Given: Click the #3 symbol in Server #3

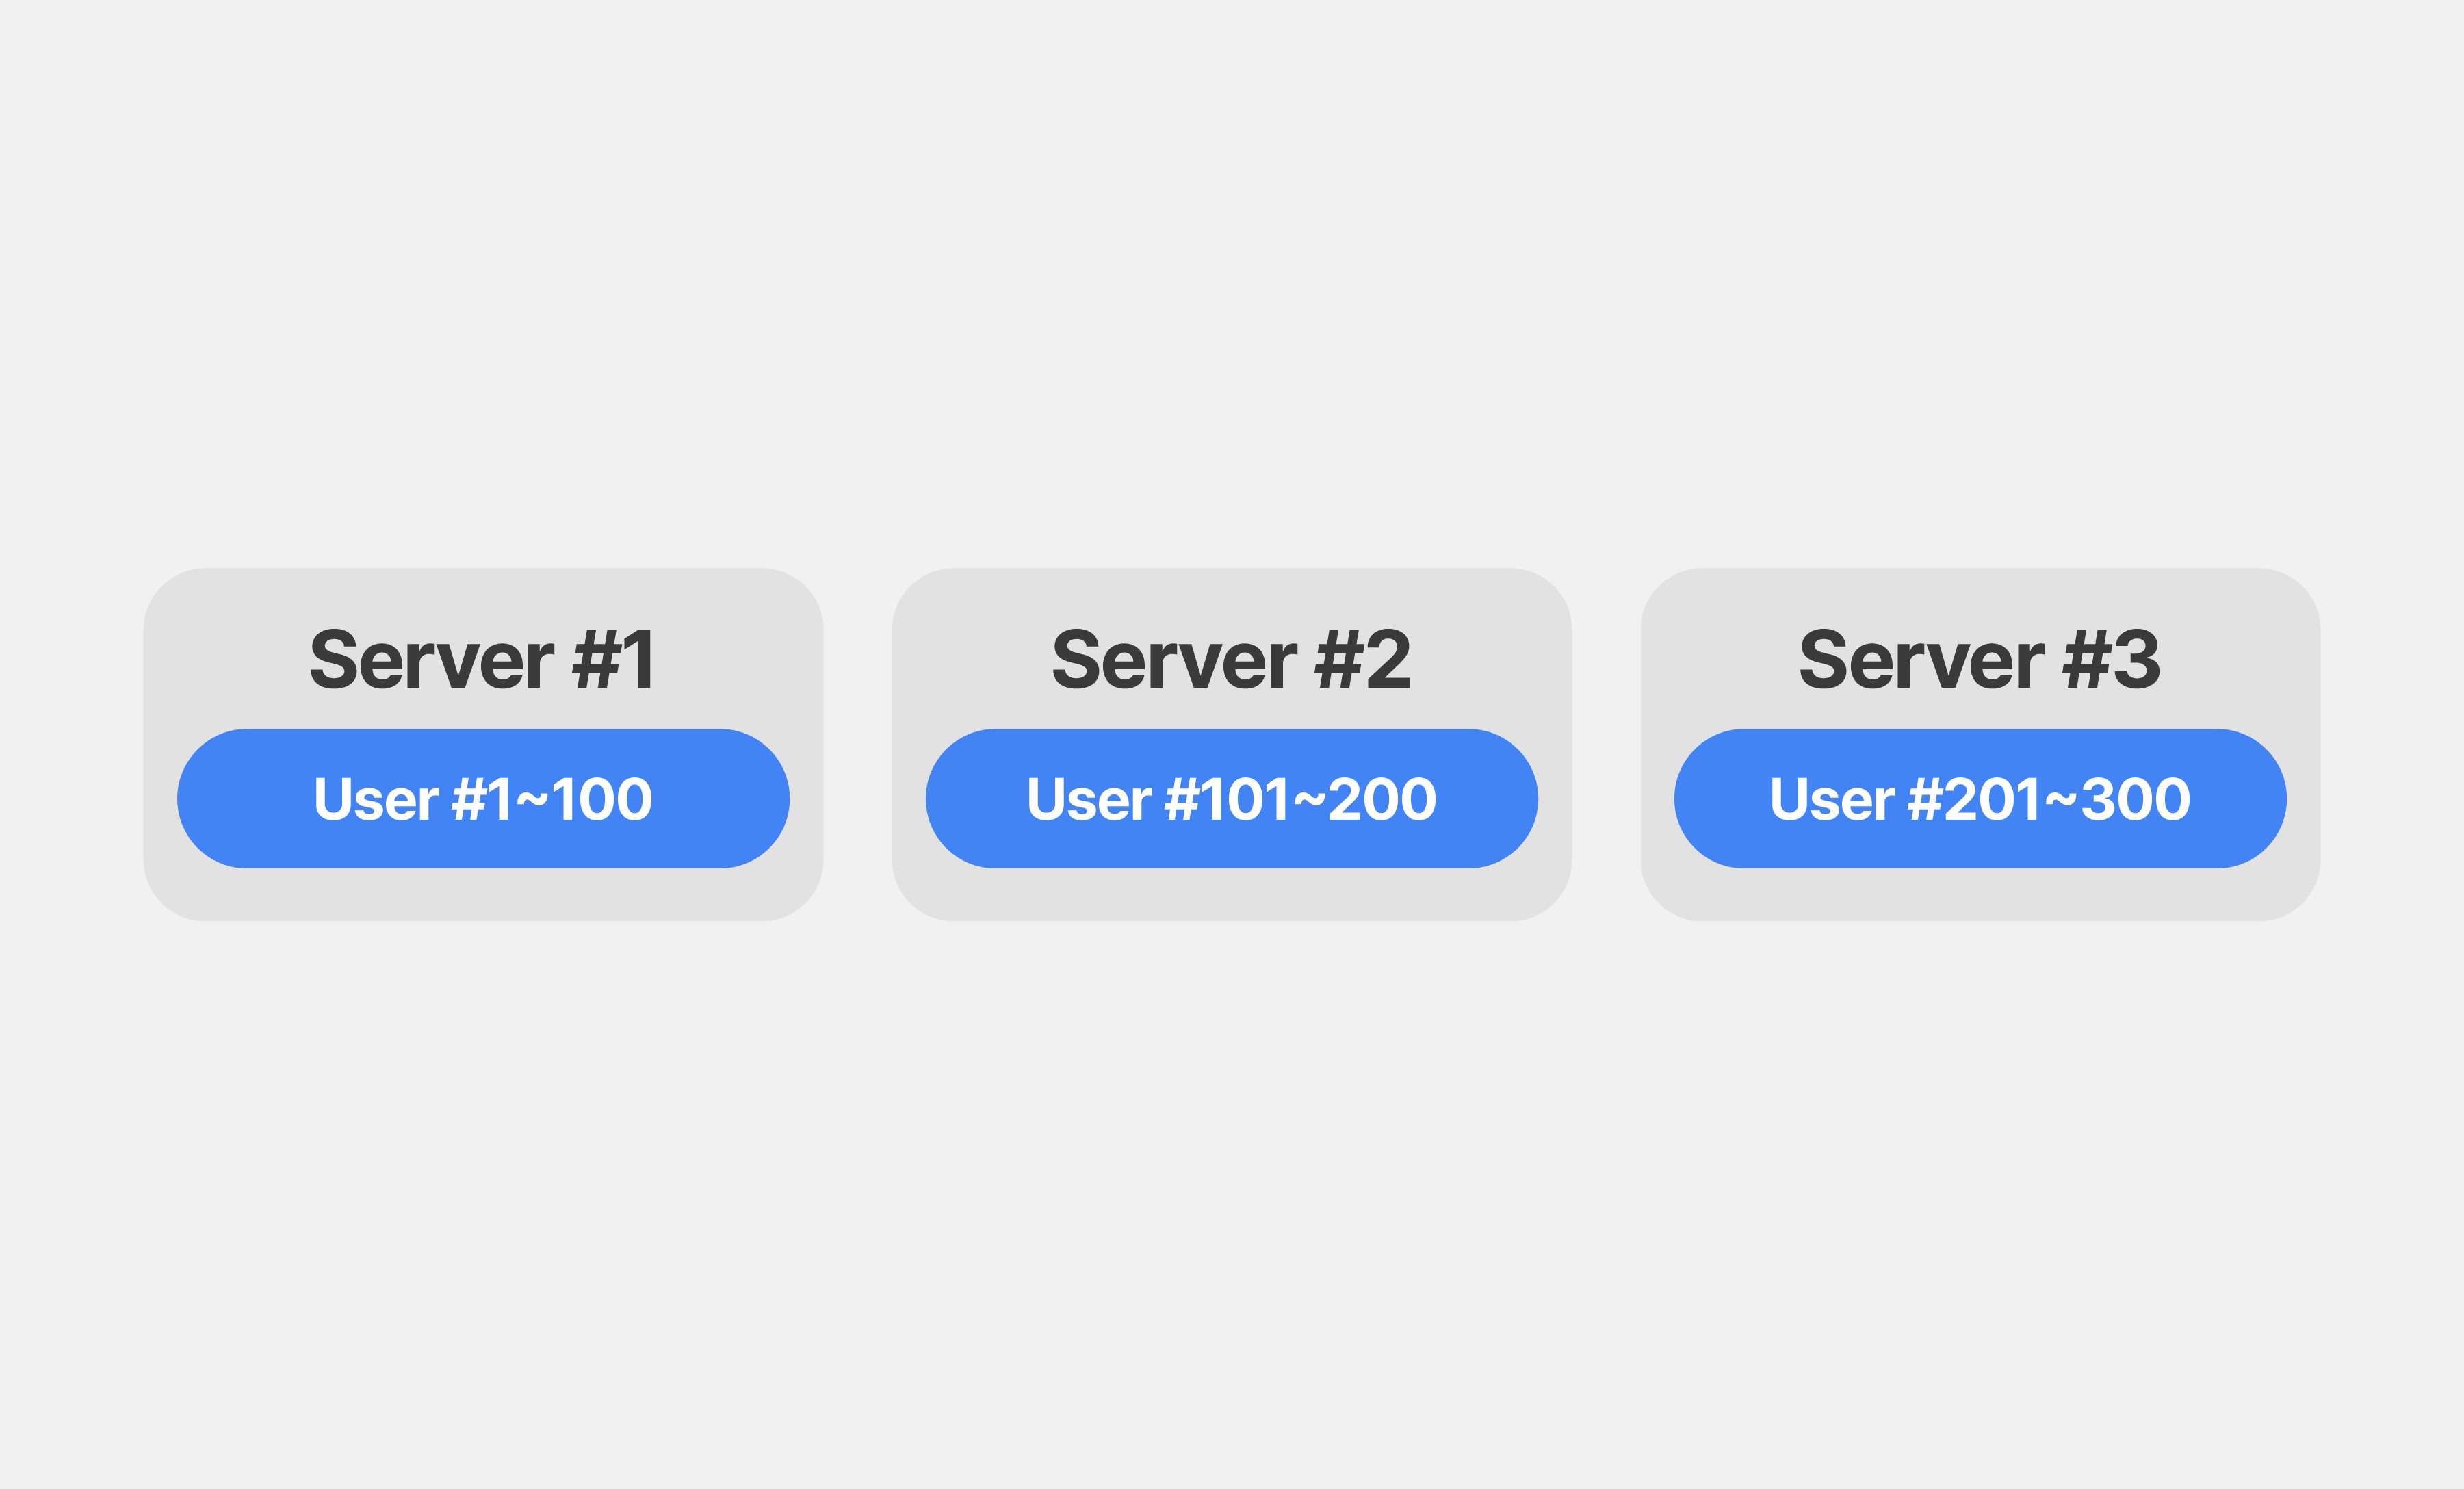Looking at the screenshot, I should click(x=2112, y=659).
